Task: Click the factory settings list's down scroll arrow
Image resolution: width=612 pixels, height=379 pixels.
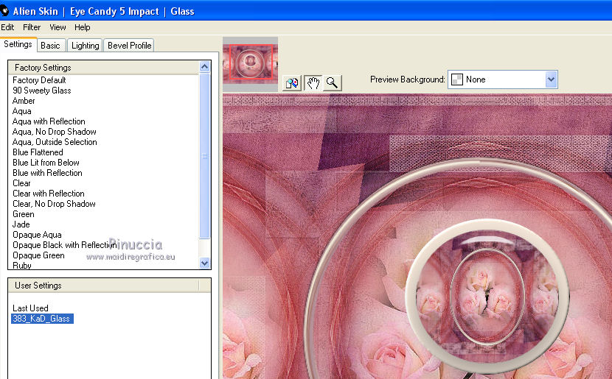Action: (x=204, y=263)
